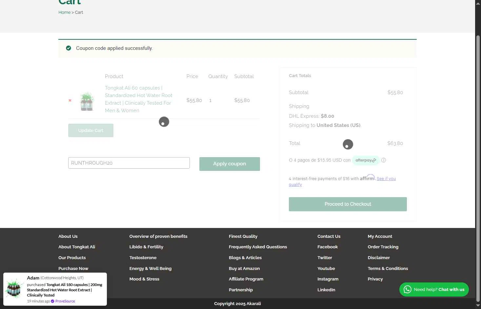Open the Privacy footer link

375,279
